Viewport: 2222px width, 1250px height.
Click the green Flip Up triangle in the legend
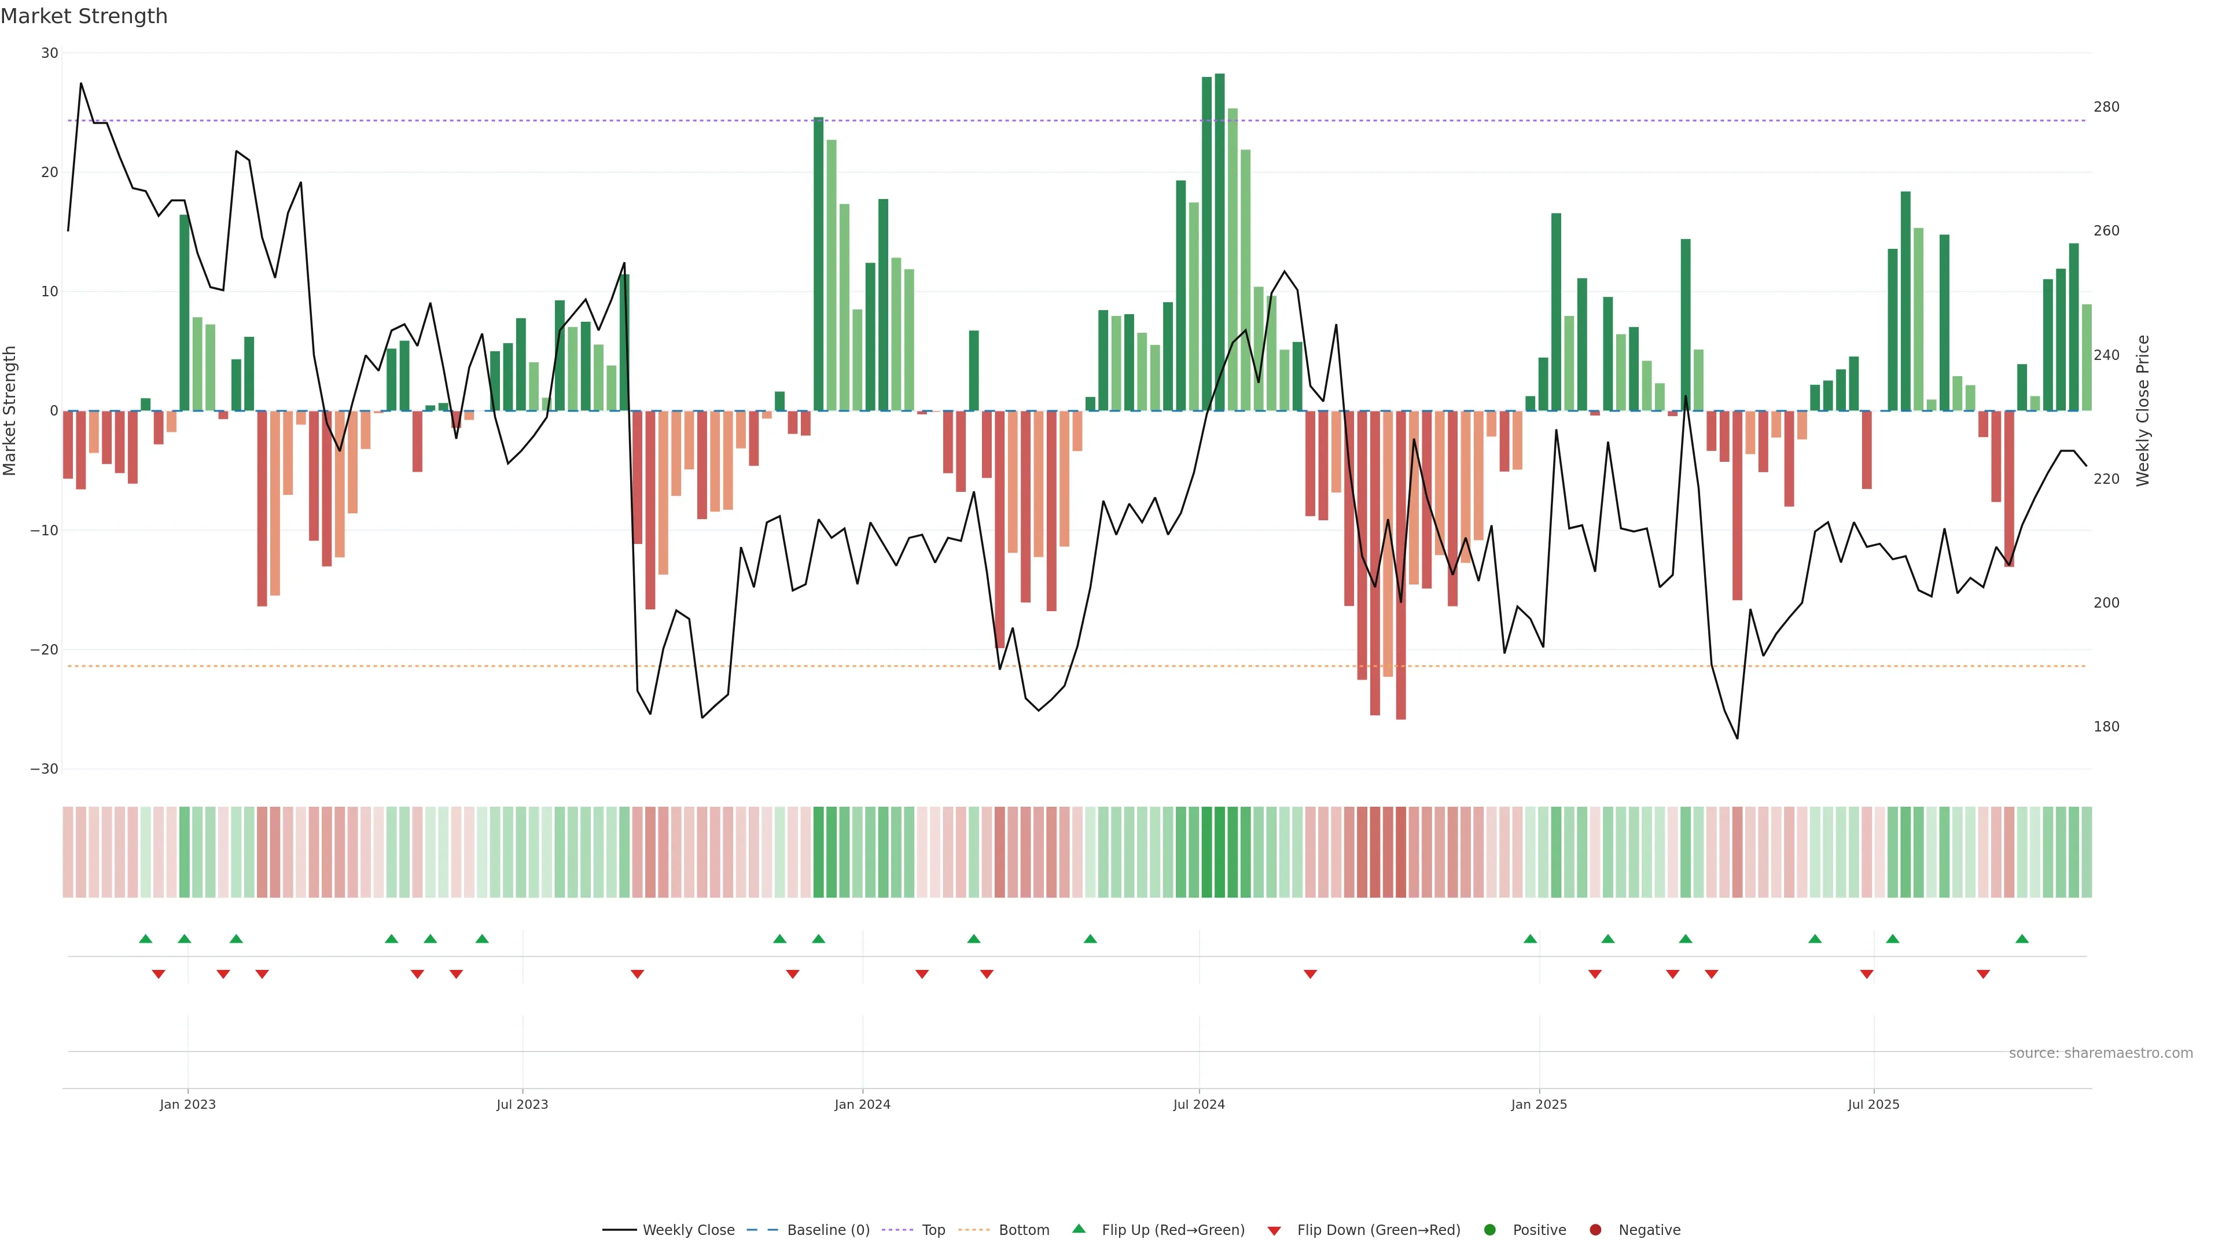pyautogui.click(x=1078, y=1229)
